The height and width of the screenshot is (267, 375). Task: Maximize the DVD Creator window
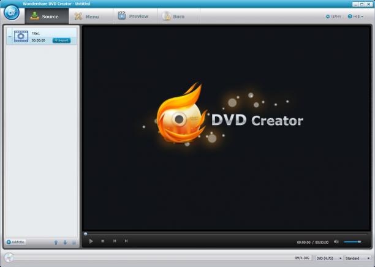click(x=362, y=4)
